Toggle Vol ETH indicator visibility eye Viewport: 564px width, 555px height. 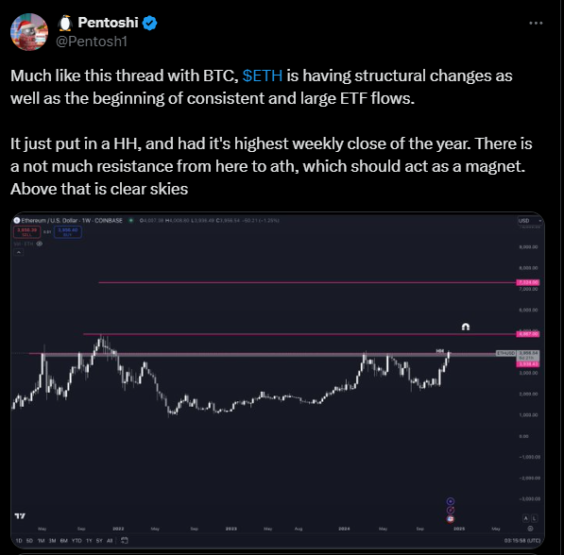click(x=40, y=244)
